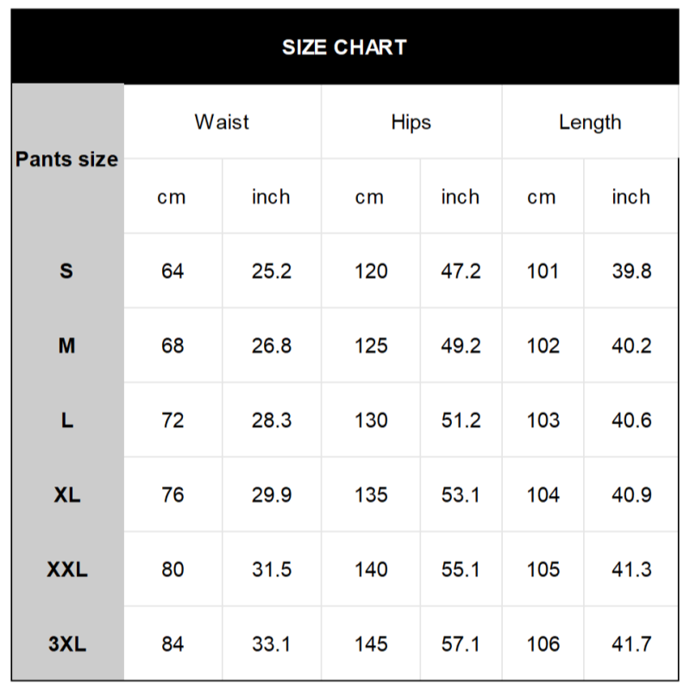Click the Length column header

point(590,122)
